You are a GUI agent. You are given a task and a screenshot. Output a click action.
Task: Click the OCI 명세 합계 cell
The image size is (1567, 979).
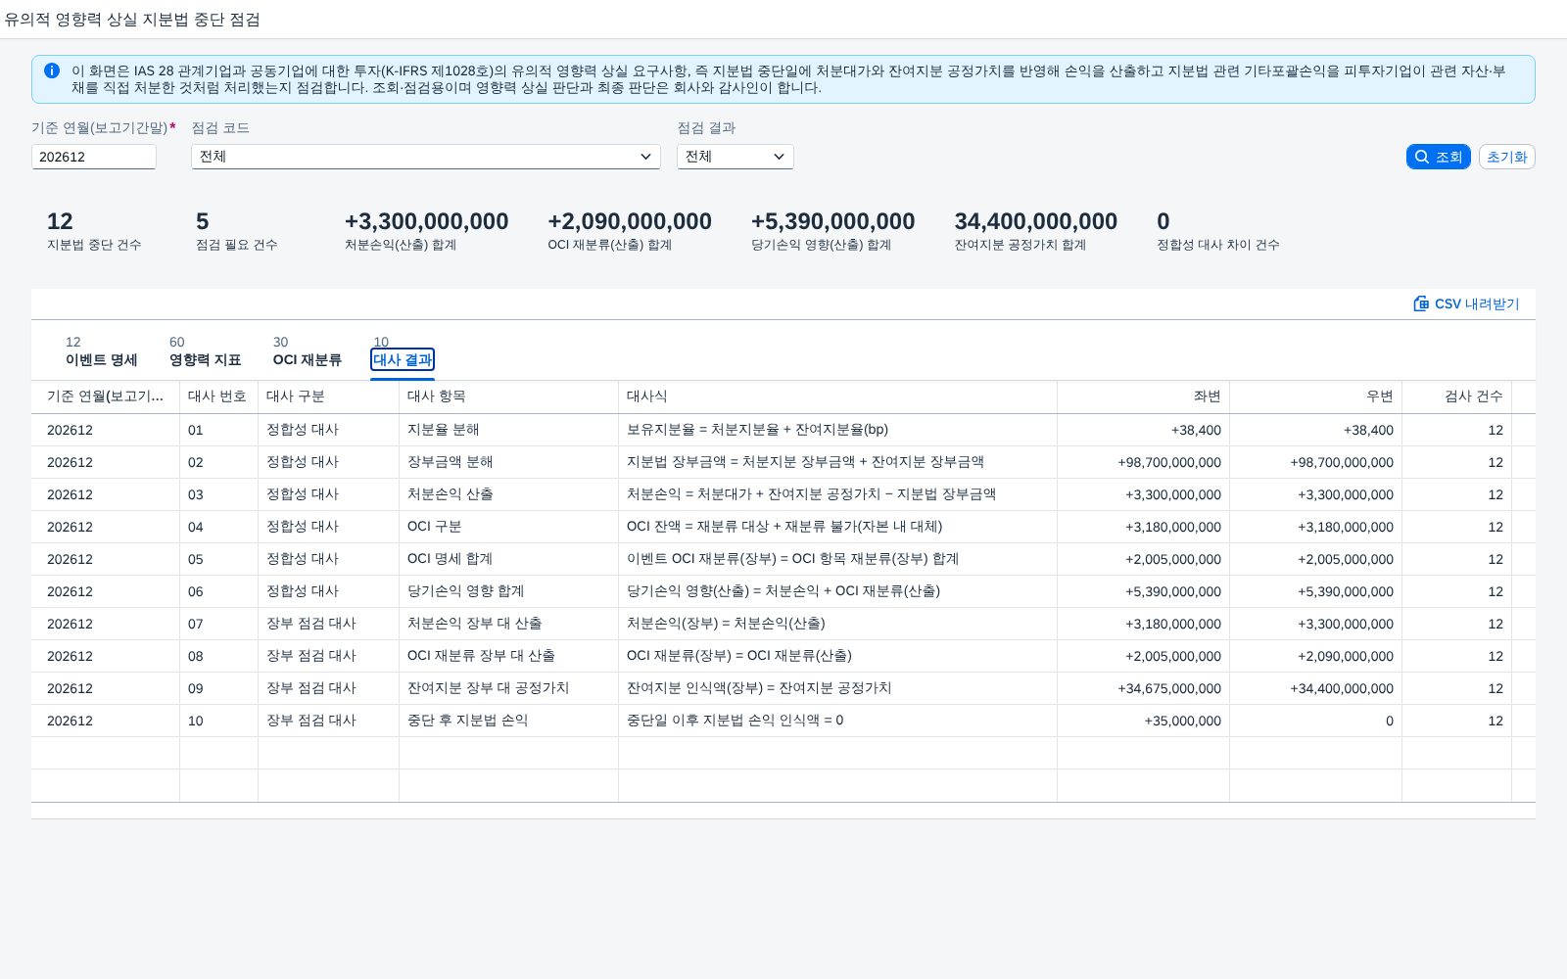point(508,559)
